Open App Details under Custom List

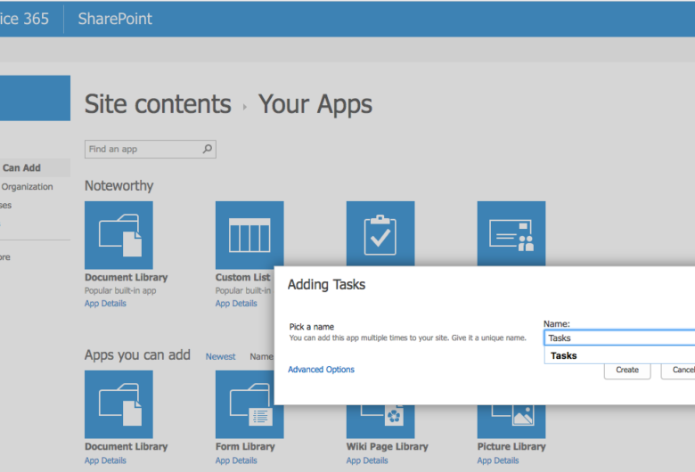(236, 303)
